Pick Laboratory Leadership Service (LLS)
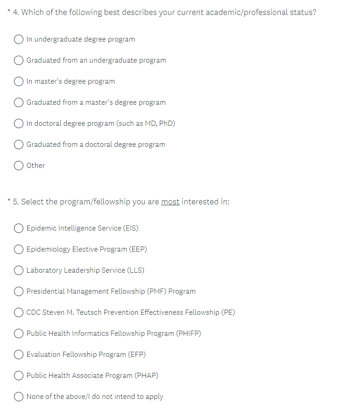The image size is (349, 413). click(19, 270)
